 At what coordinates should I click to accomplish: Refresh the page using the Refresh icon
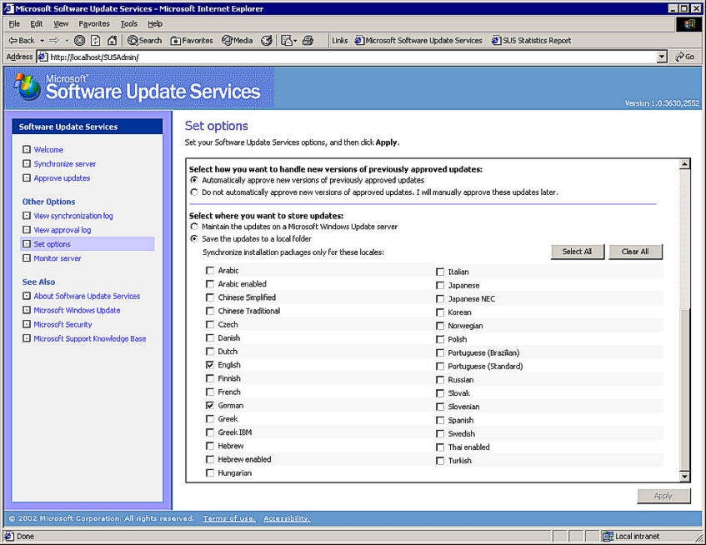(x=96, y=41)
